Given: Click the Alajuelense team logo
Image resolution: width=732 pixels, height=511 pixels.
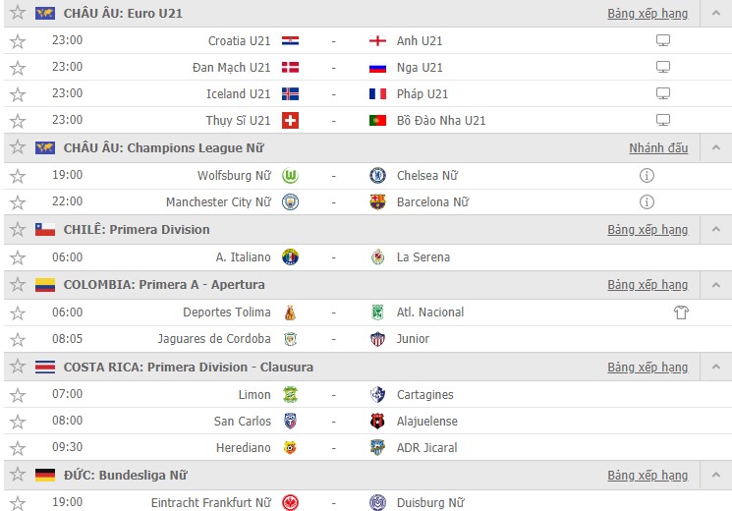Looking at the screenshot, I should click(x=377, y=421).
